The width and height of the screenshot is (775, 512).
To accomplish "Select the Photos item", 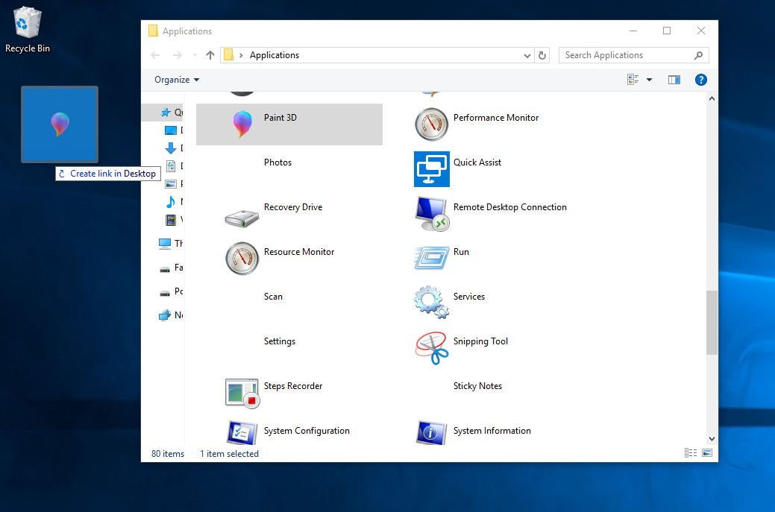I will tap(277, 162).
